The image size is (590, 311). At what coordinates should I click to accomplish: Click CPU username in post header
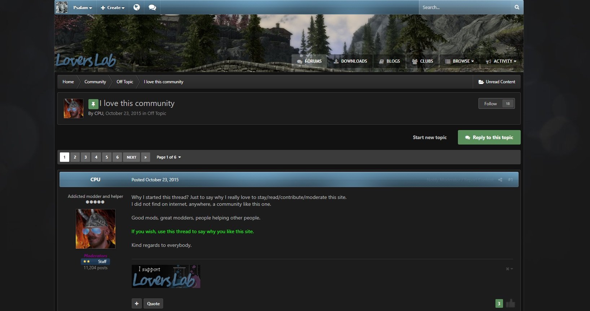click(95, 179)
